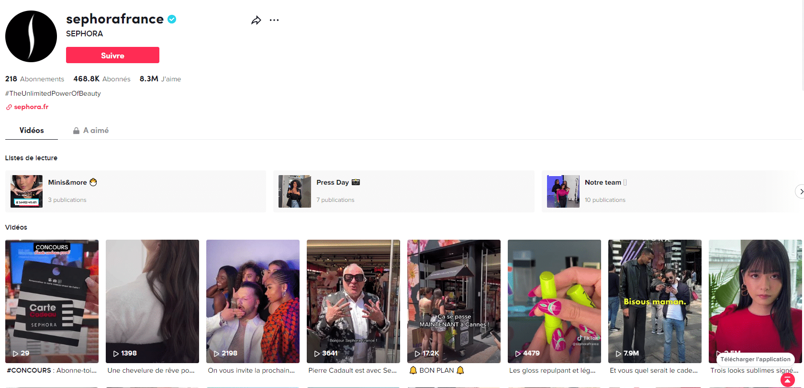Image resolution: width=804 pixels, height=388 pixels.
Task: Open the Press Day playlist
Action: (x=404, y=191)
